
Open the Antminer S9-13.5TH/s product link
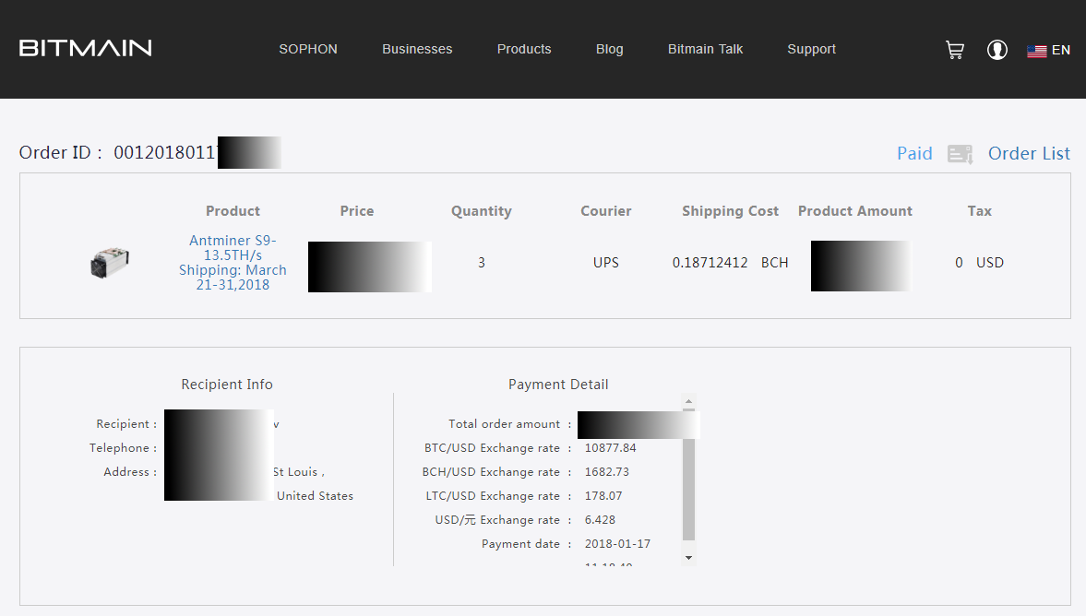point(233,248)
